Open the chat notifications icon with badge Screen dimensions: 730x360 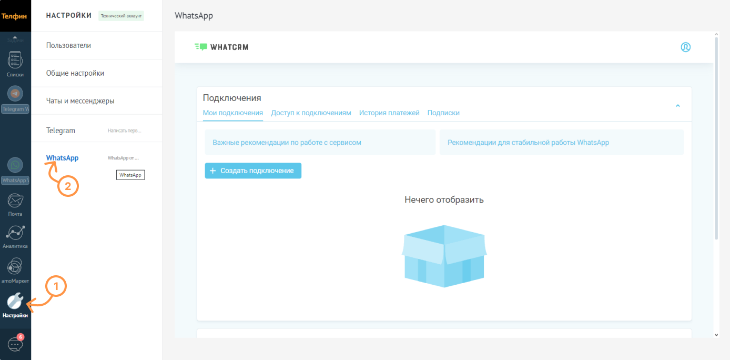point(16,344)
